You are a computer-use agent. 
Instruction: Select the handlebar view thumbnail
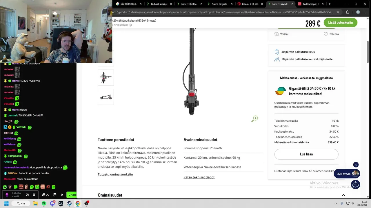click(x=106, y=78)
